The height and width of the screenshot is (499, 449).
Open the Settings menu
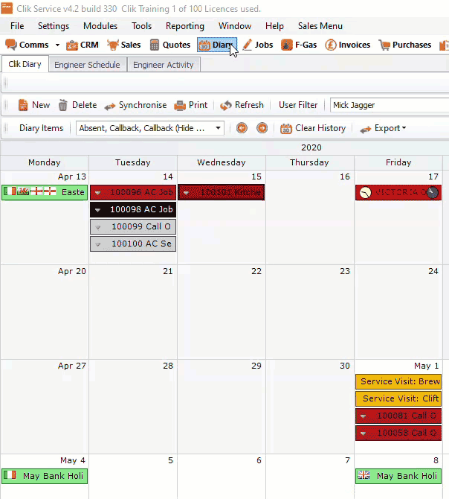pos(54,26)
